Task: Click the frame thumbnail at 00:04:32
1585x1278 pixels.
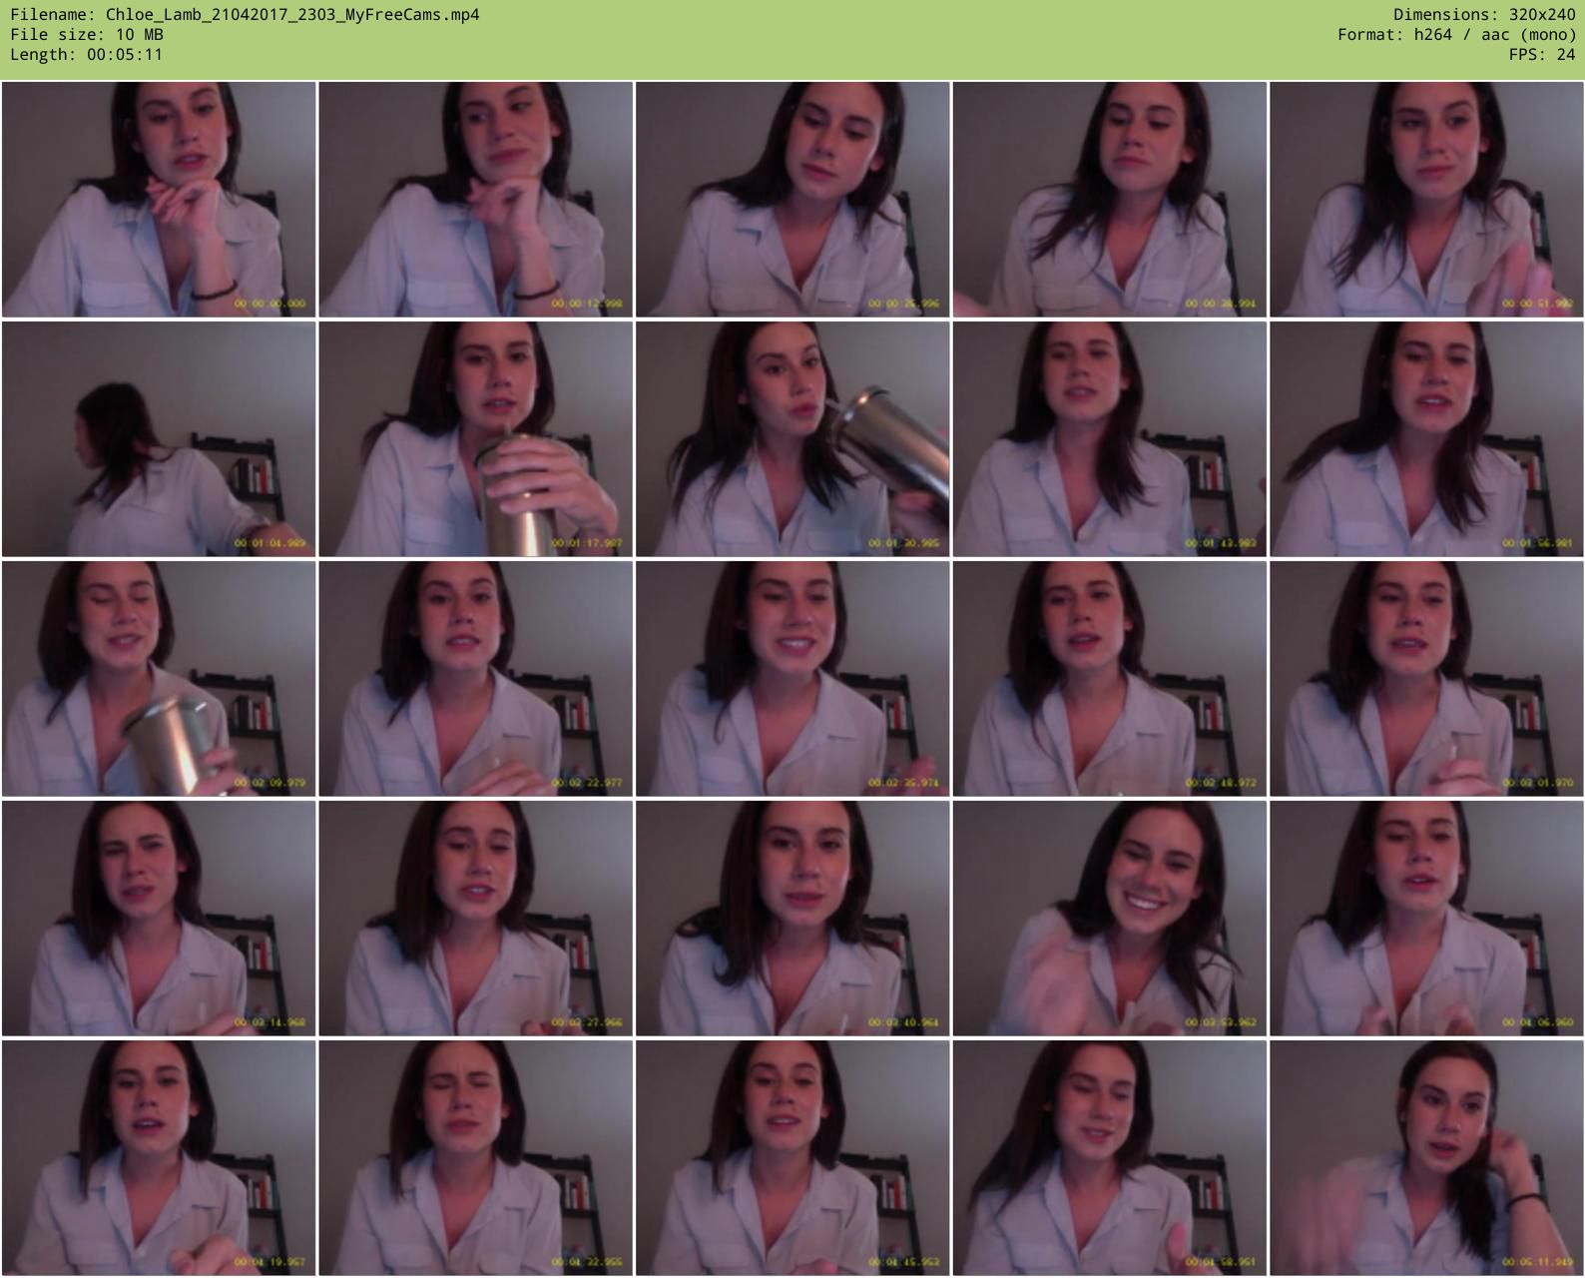Action: [476, 1158]
